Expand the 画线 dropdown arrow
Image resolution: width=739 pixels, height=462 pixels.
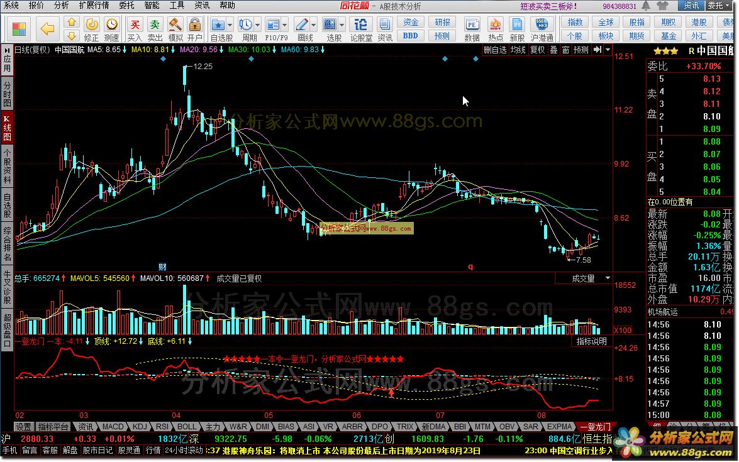coord(313,25)
